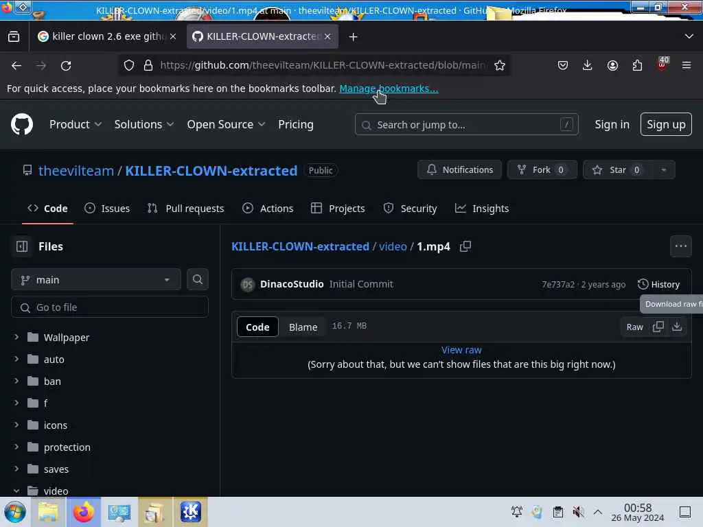Switch to the Projects tab
703x527 pixels.
[x=338, y=209]
